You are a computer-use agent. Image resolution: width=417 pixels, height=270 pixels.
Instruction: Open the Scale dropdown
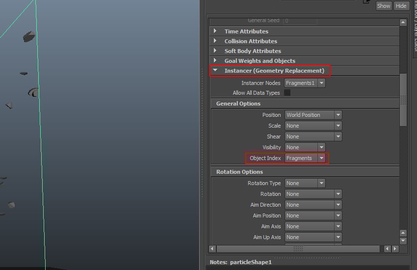pyautogui.click(x=313, y=126)
